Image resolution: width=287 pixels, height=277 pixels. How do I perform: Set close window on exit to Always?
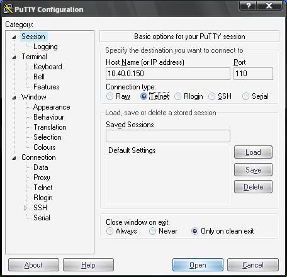tap(110, 231)
